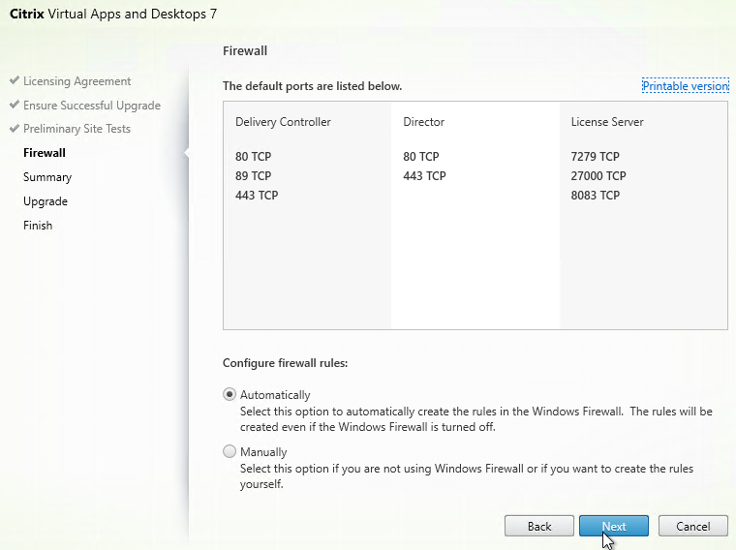Select the Automatically radio button
Viewport: 736px width, 550px height.
click(230, 394)
